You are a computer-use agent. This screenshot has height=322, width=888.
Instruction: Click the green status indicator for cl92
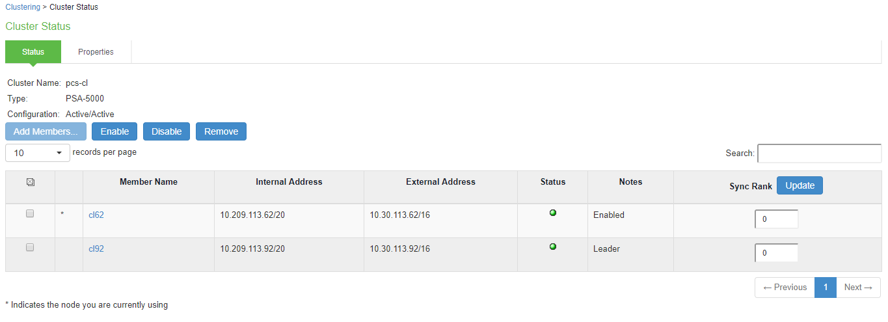click(553, 247)
